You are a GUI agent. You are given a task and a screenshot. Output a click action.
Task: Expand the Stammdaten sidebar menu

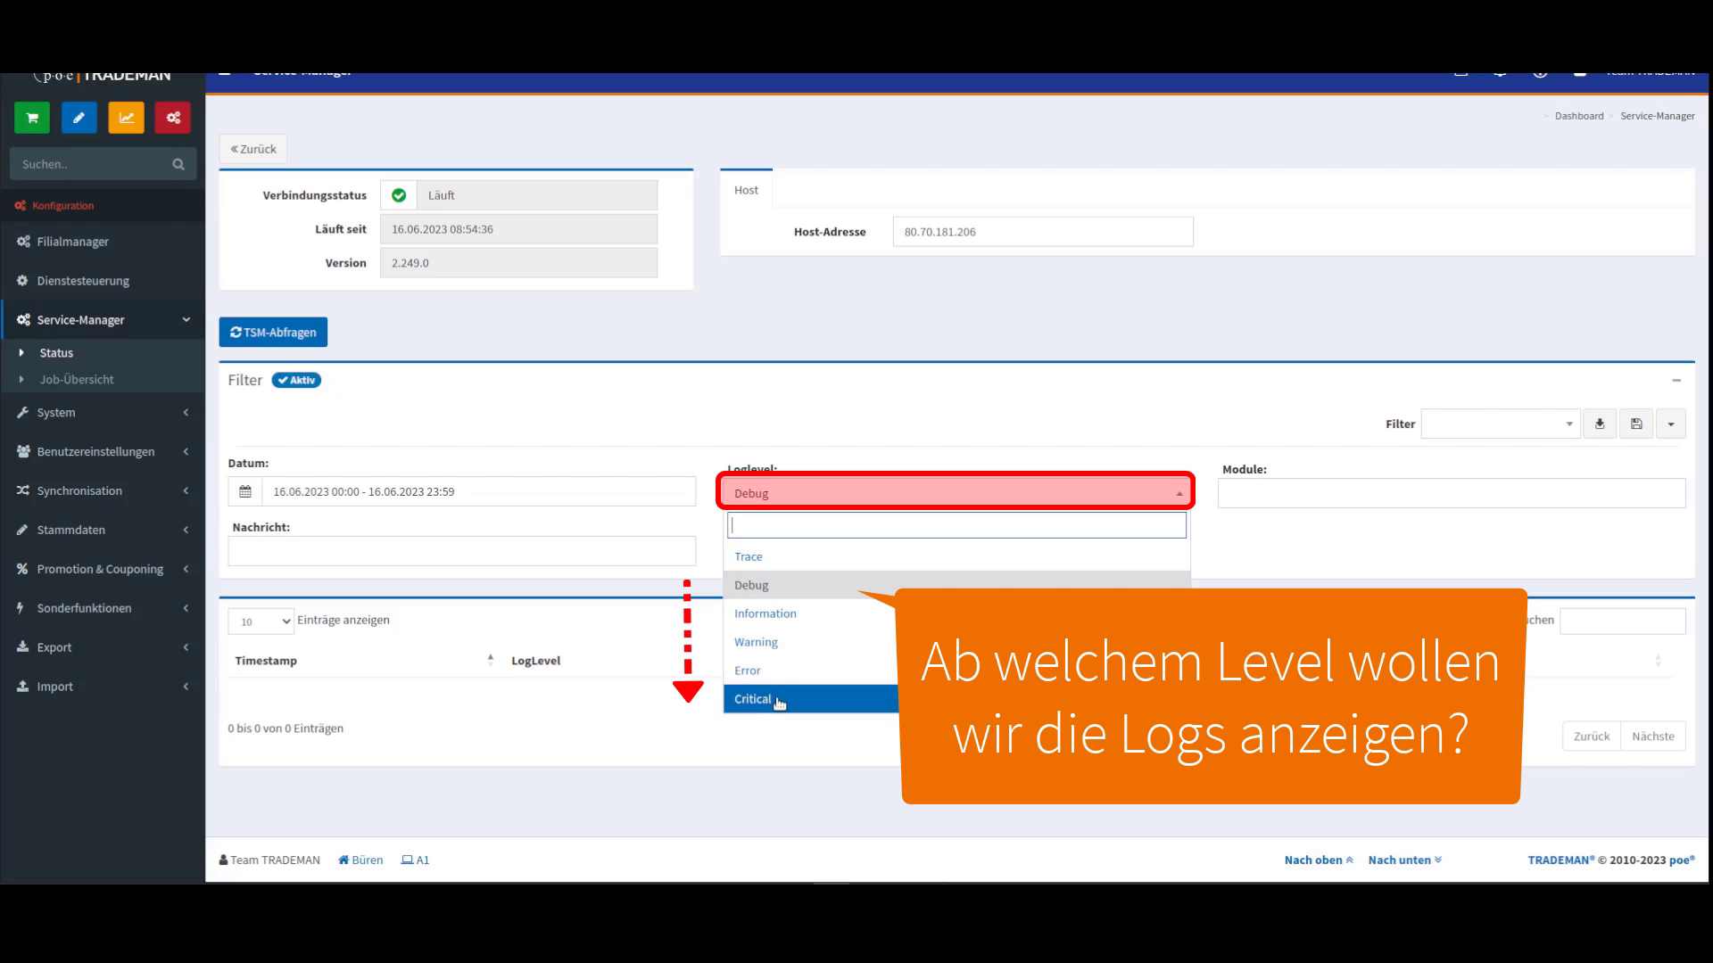[x=103, y=530]
